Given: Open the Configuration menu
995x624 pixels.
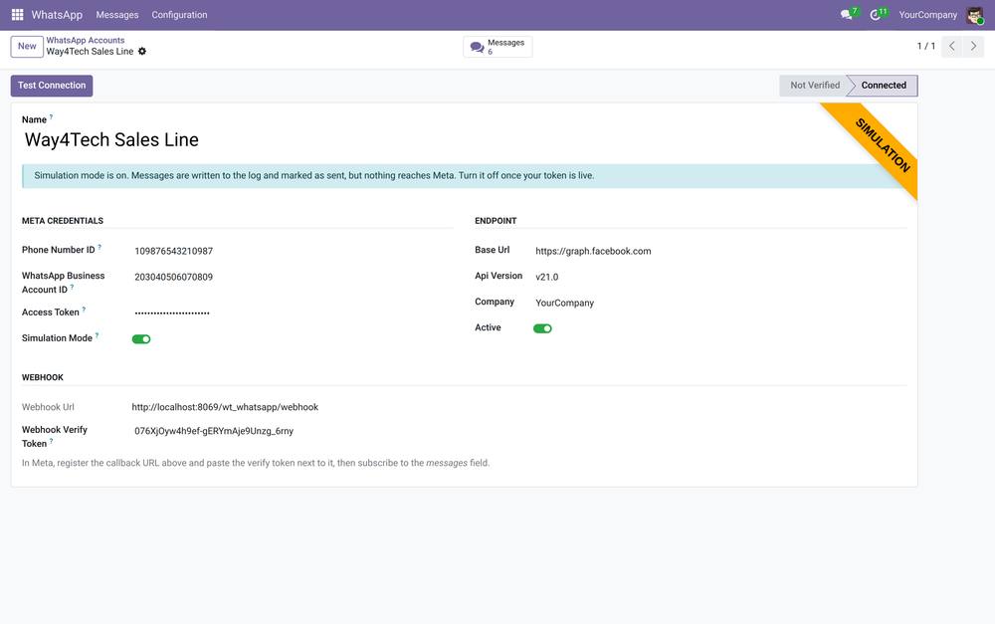Looking at the screenshot, I should coord(179,15).
